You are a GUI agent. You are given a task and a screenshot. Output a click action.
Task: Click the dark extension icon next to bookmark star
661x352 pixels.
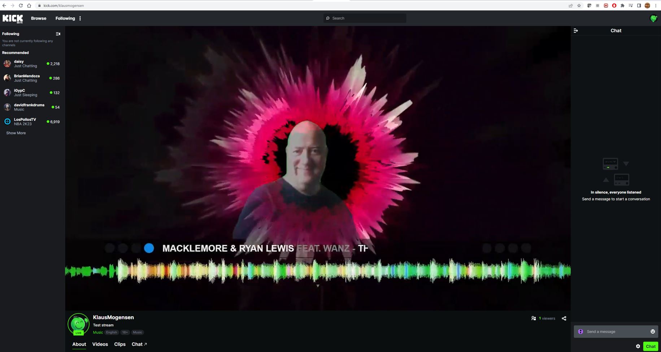click(x=589, y=5)
